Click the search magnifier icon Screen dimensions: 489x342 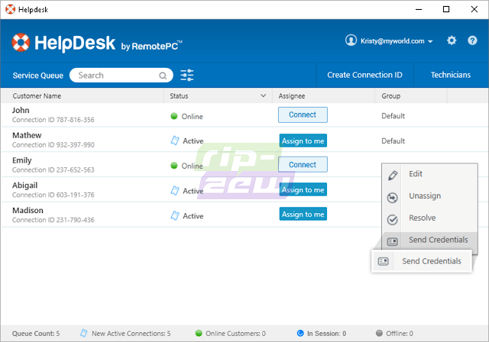pyautogui.click(x=163, y=76)
